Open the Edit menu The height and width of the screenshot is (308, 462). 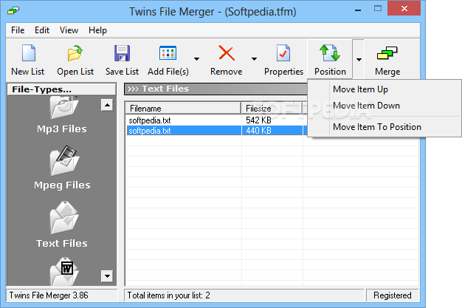click(x=42, y=30)
